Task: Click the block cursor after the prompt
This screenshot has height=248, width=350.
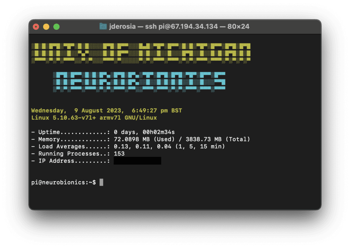Action: coord(101,182)
